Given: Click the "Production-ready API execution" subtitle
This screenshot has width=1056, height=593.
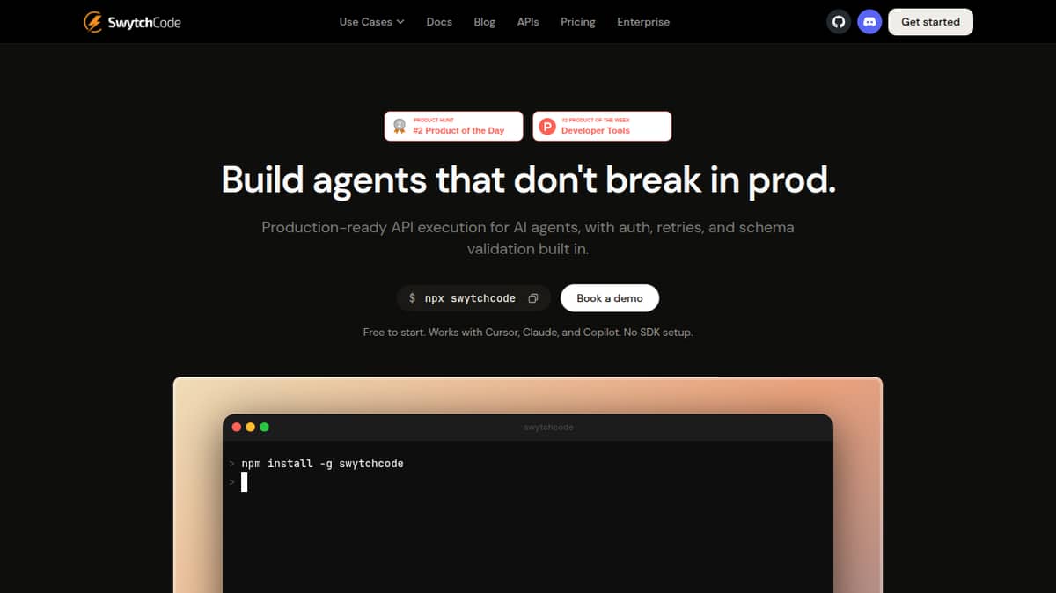Looking at the screenshot, I should [x=528, y=238].
